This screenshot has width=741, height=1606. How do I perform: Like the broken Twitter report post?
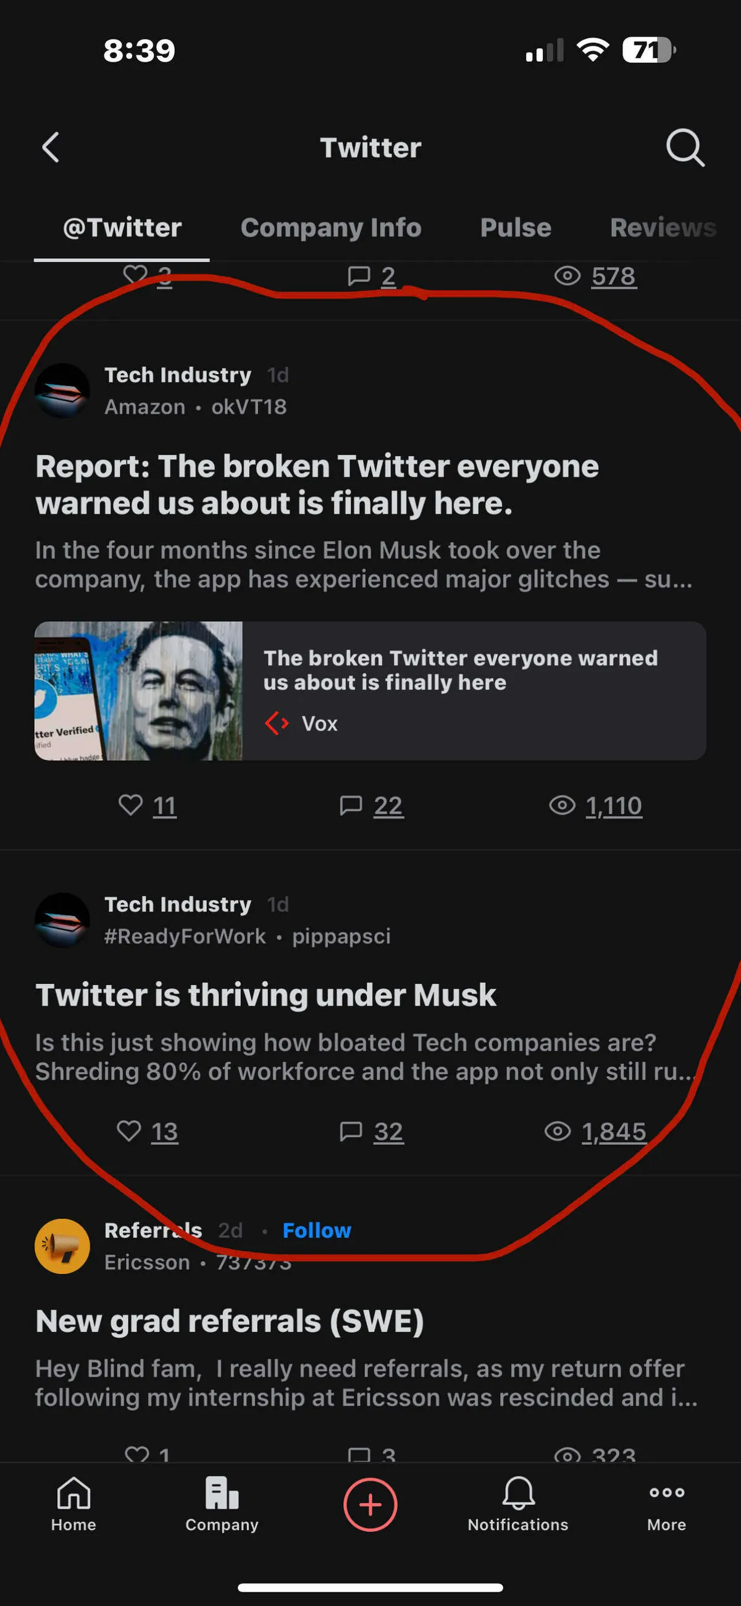131,805
